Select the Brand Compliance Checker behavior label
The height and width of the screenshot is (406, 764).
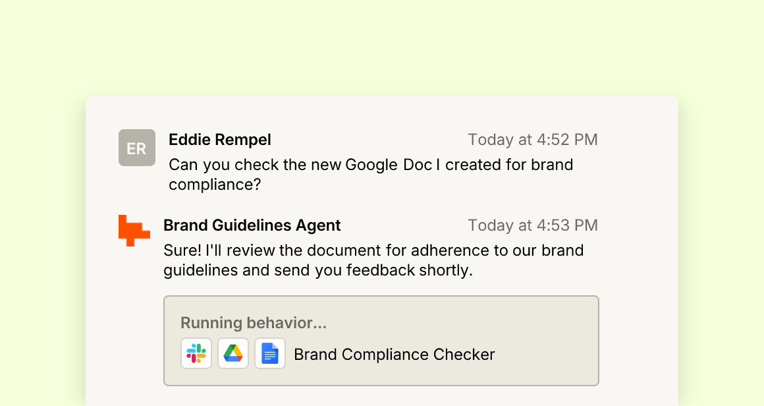[x=394, y=355]
